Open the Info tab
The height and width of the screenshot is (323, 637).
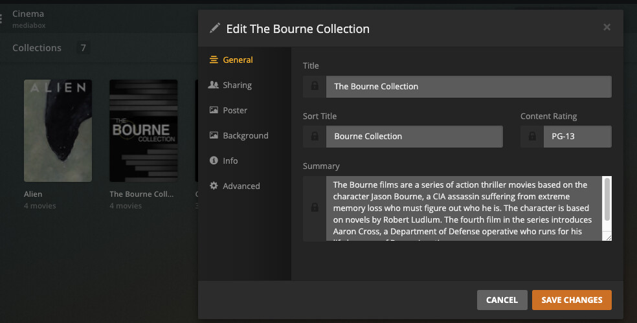pos(223,161)
